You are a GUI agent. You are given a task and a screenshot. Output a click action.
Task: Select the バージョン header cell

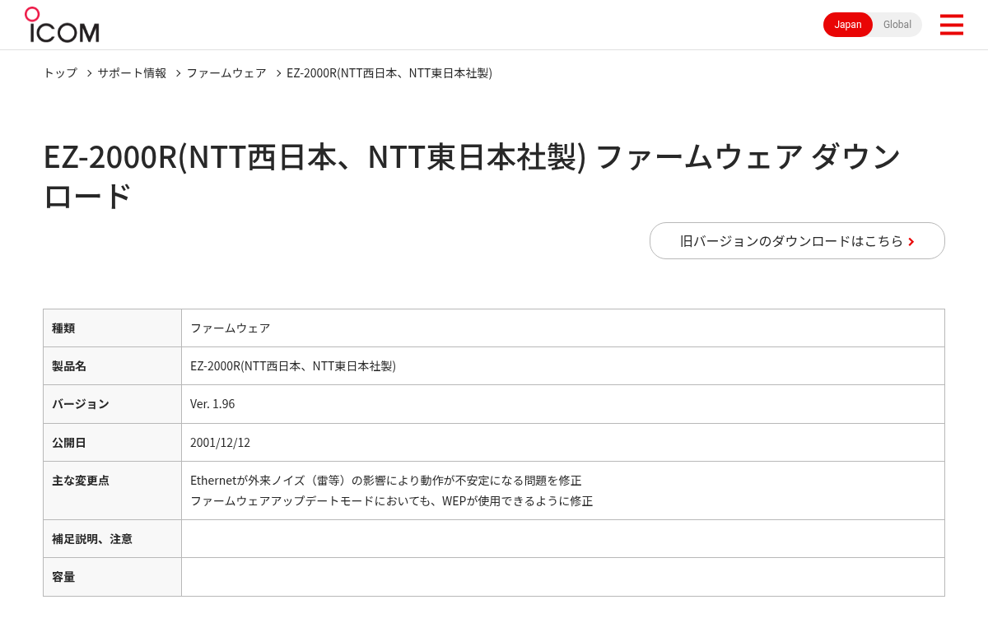tap(112, 404)
